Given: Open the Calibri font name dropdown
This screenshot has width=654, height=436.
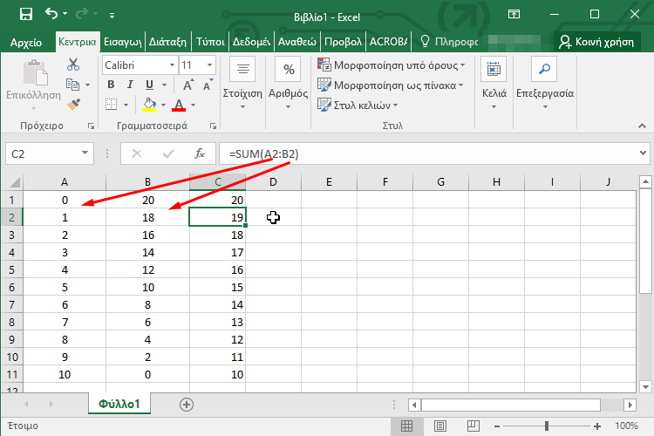Looking at the screenshot, I should tap(169, 65).
